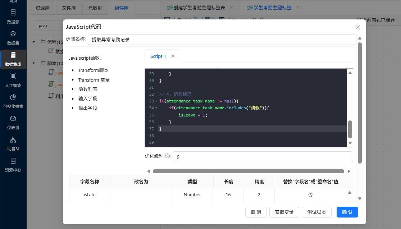
Task: Click code editor vertical scrollbar thumb
Action: [350, 129]
